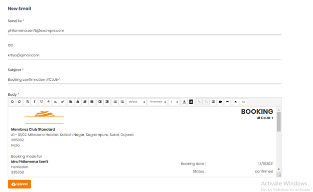
Task: Click the Redo icon in editor toolbar
Action: (19, 102)
